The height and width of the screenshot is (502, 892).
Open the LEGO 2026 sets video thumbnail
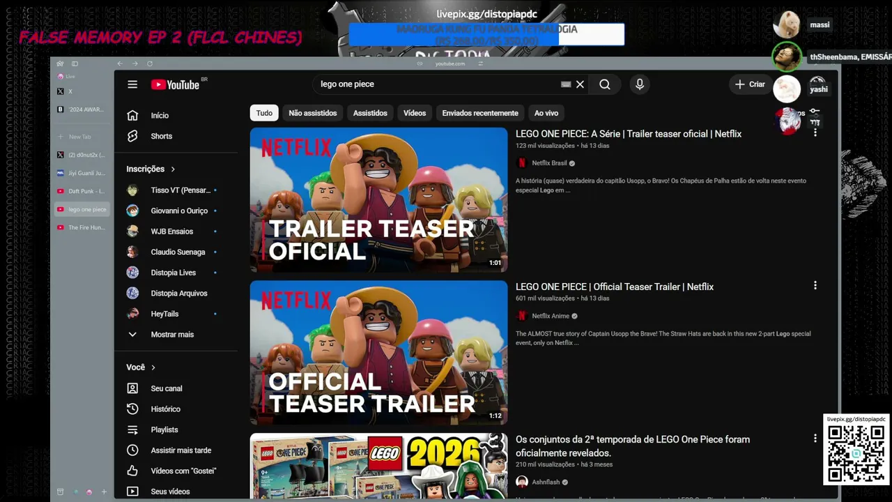tap(379, 466)
